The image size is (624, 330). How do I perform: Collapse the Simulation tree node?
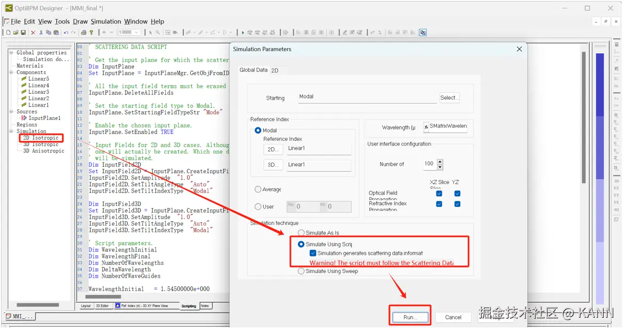pos(12,131)
